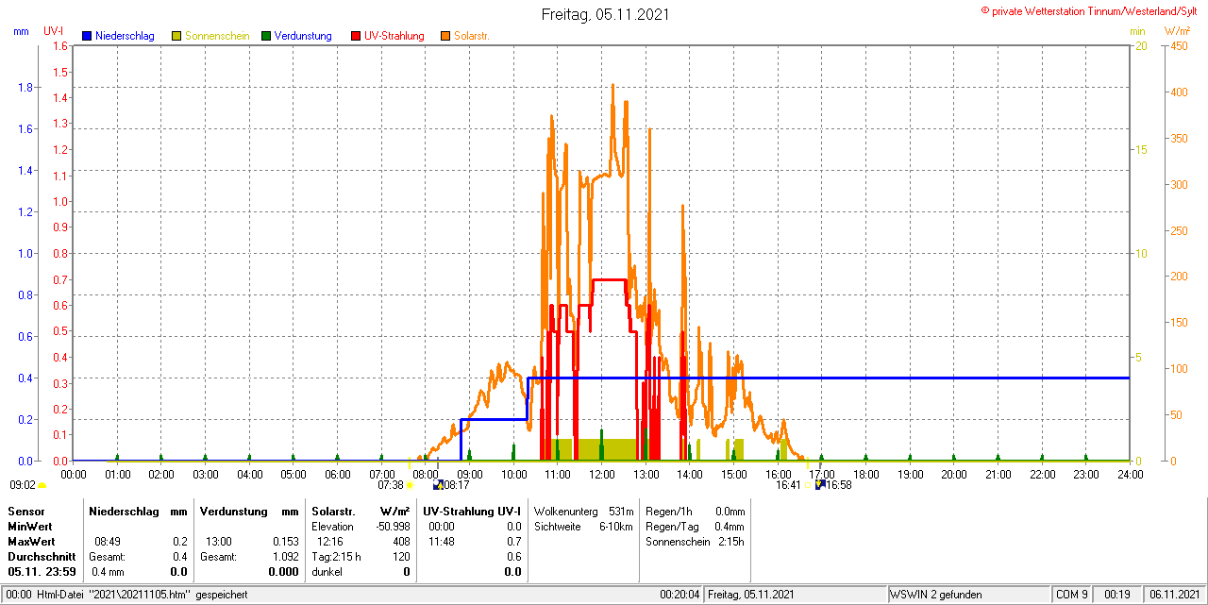Click the red UV-Strahlung legend swatch
Viewport: 1208px width, 605px height.
point(356,36)
